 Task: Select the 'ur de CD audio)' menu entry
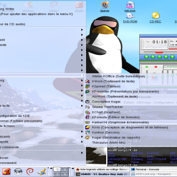[12, 24]
